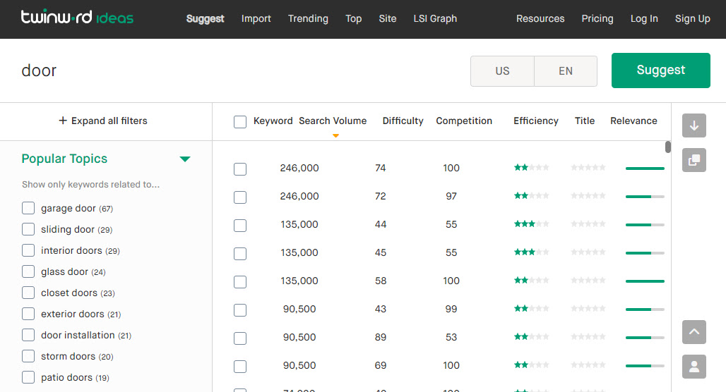Click efficiency stars in the 246,000 difficulty 74 row
Screen dimensions: 726x392
(532, 167)
